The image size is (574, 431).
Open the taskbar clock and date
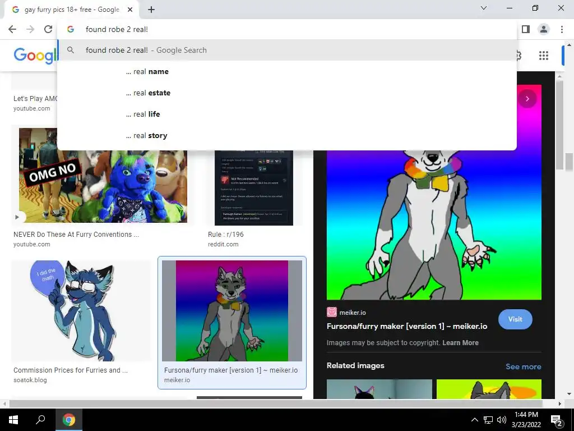click(526, 420)
